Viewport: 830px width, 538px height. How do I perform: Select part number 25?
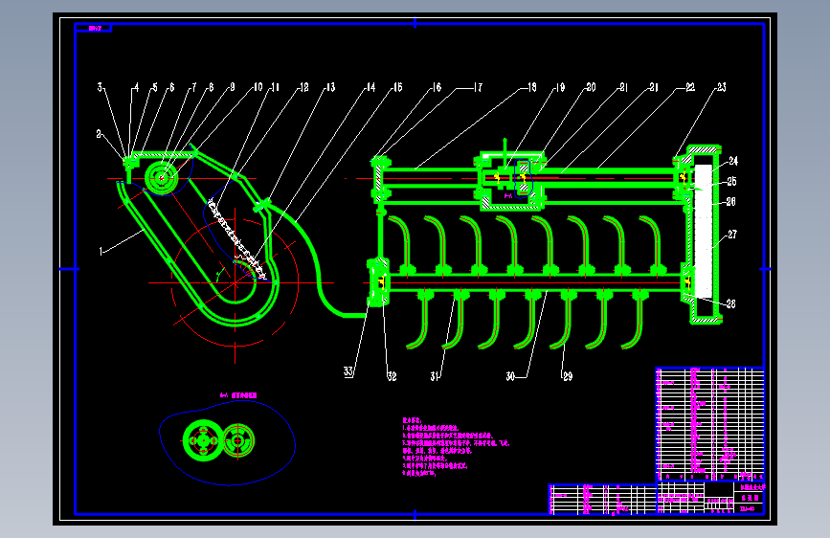click(x=731, y=181)
